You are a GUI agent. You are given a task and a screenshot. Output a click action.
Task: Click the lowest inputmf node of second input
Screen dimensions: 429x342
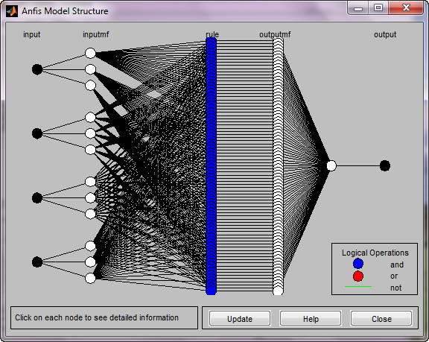(x=90, y=150)
